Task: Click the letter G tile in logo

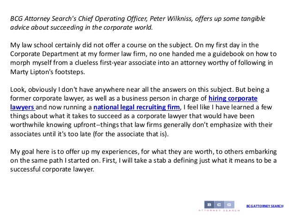Action: pyautogui.click(x=229, y=204)
